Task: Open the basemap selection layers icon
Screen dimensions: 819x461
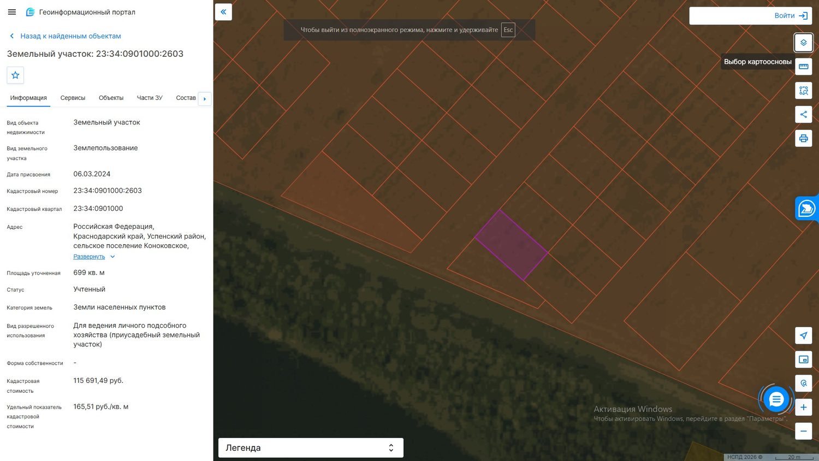Action: pos(803,43)
